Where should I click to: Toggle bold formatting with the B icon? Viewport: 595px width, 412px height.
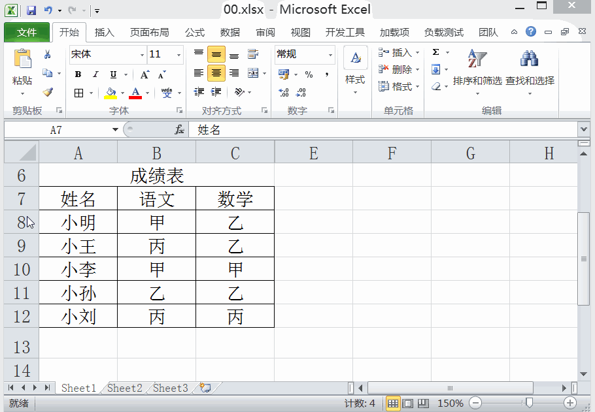pos(77,74)
